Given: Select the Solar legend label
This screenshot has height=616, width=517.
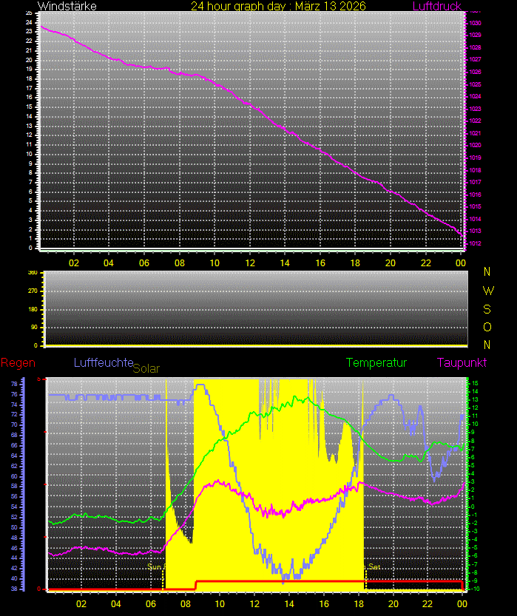Looking at the screenshot, I should tap(146, 368).
